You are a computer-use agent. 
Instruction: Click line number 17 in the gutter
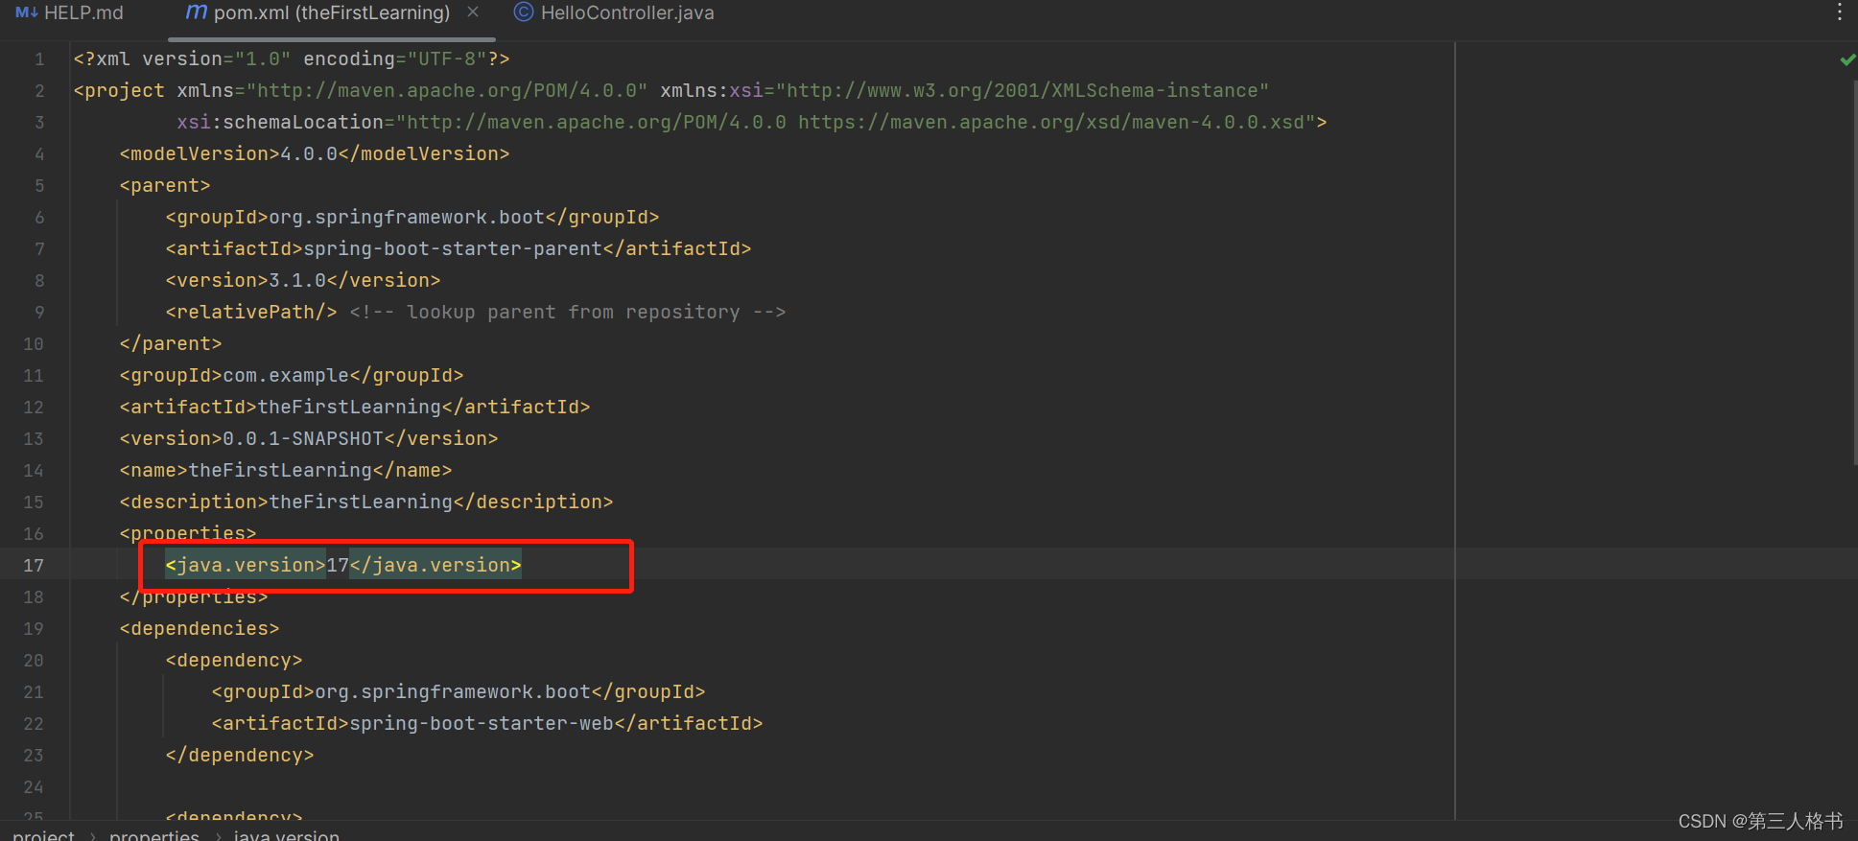pos(34,566)
